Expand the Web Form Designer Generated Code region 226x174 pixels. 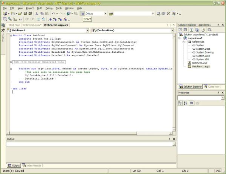(11, 62)
